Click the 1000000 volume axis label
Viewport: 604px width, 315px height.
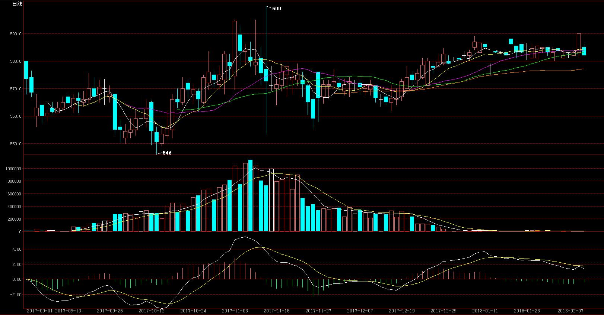click(x=14, y=169)
